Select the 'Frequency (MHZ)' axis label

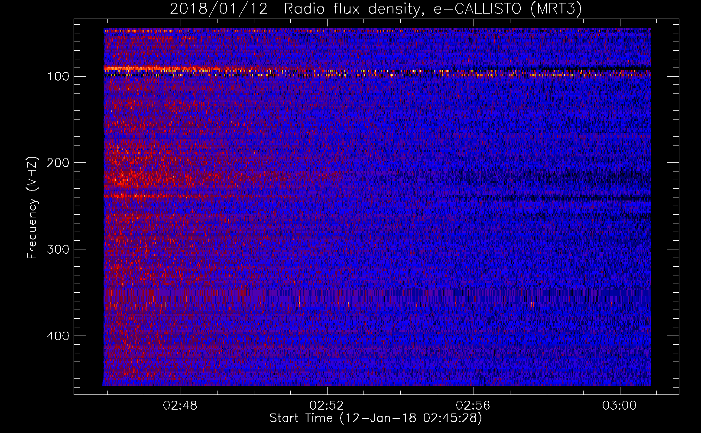point(32,207)
